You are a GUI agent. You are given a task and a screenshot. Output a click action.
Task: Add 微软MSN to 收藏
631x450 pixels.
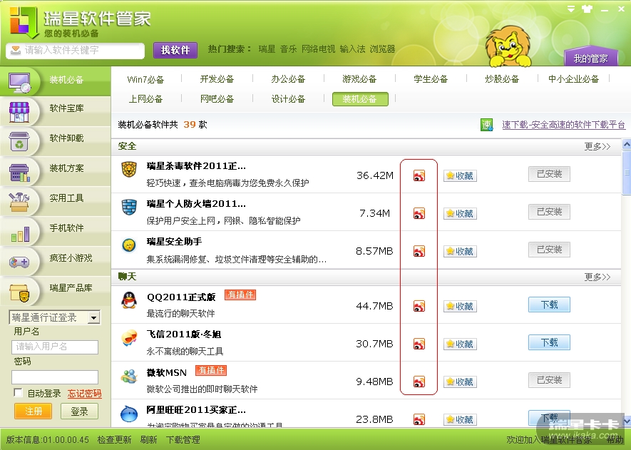[x=460, y=382]
